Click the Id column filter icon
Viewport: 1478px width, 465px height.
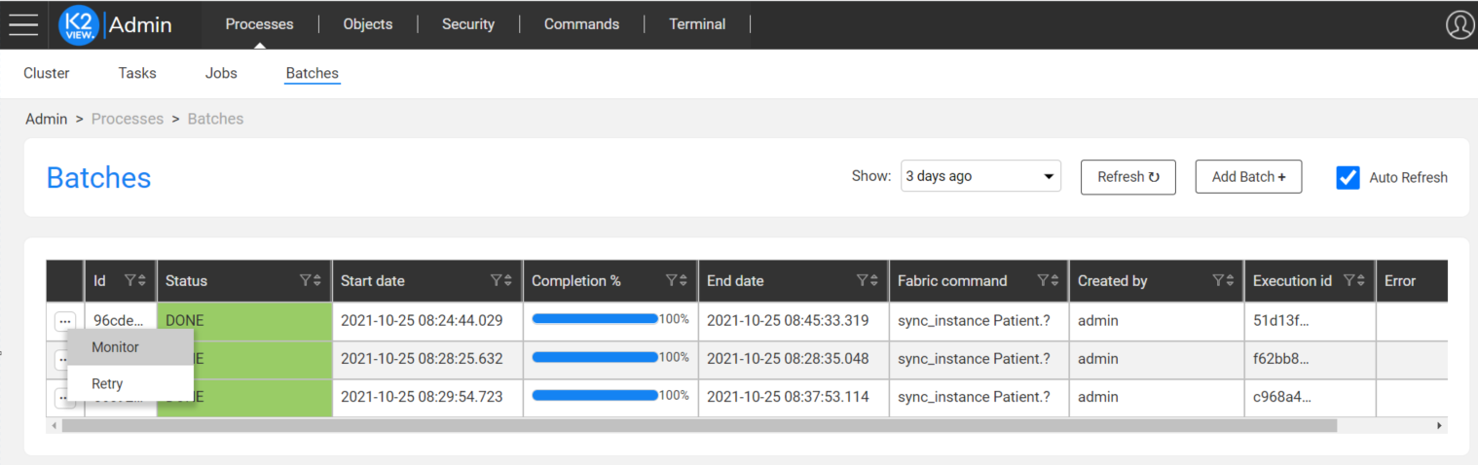click(x=130, y=281)
